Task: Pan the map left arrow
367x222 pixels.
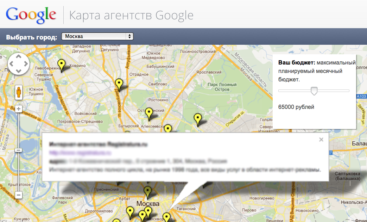Action: coord(12,63)
